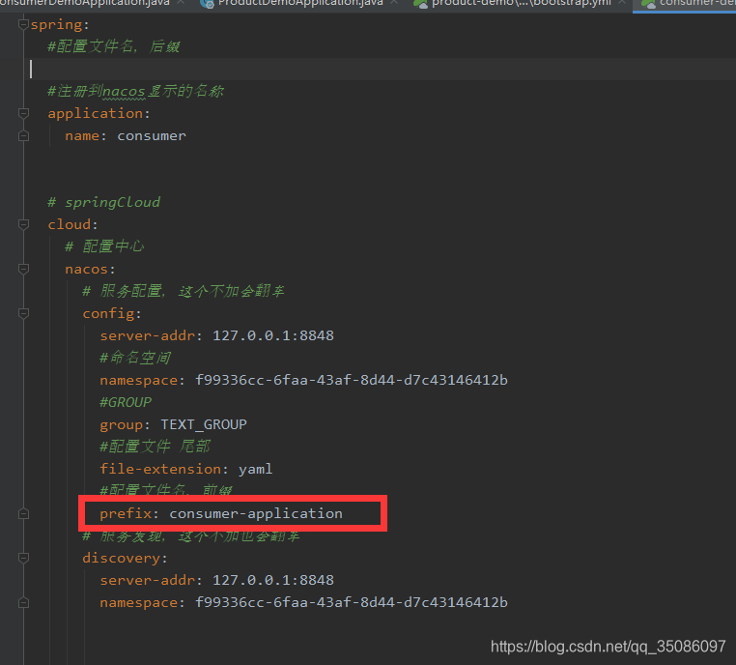Click server-addr value under discovery

tap(273, 581)
